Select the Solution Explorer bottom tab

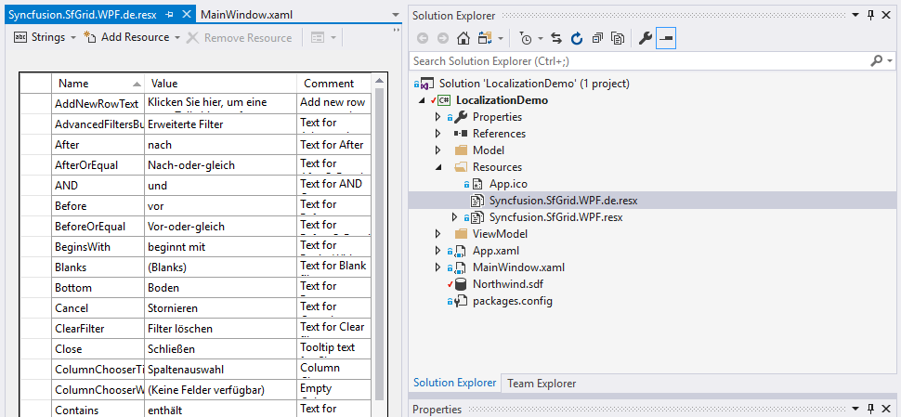pos(454,383)
